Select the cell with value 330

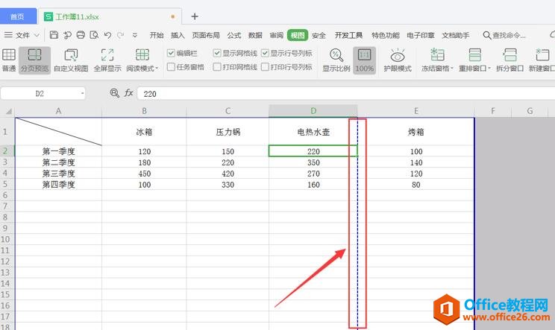pos(228,185)
